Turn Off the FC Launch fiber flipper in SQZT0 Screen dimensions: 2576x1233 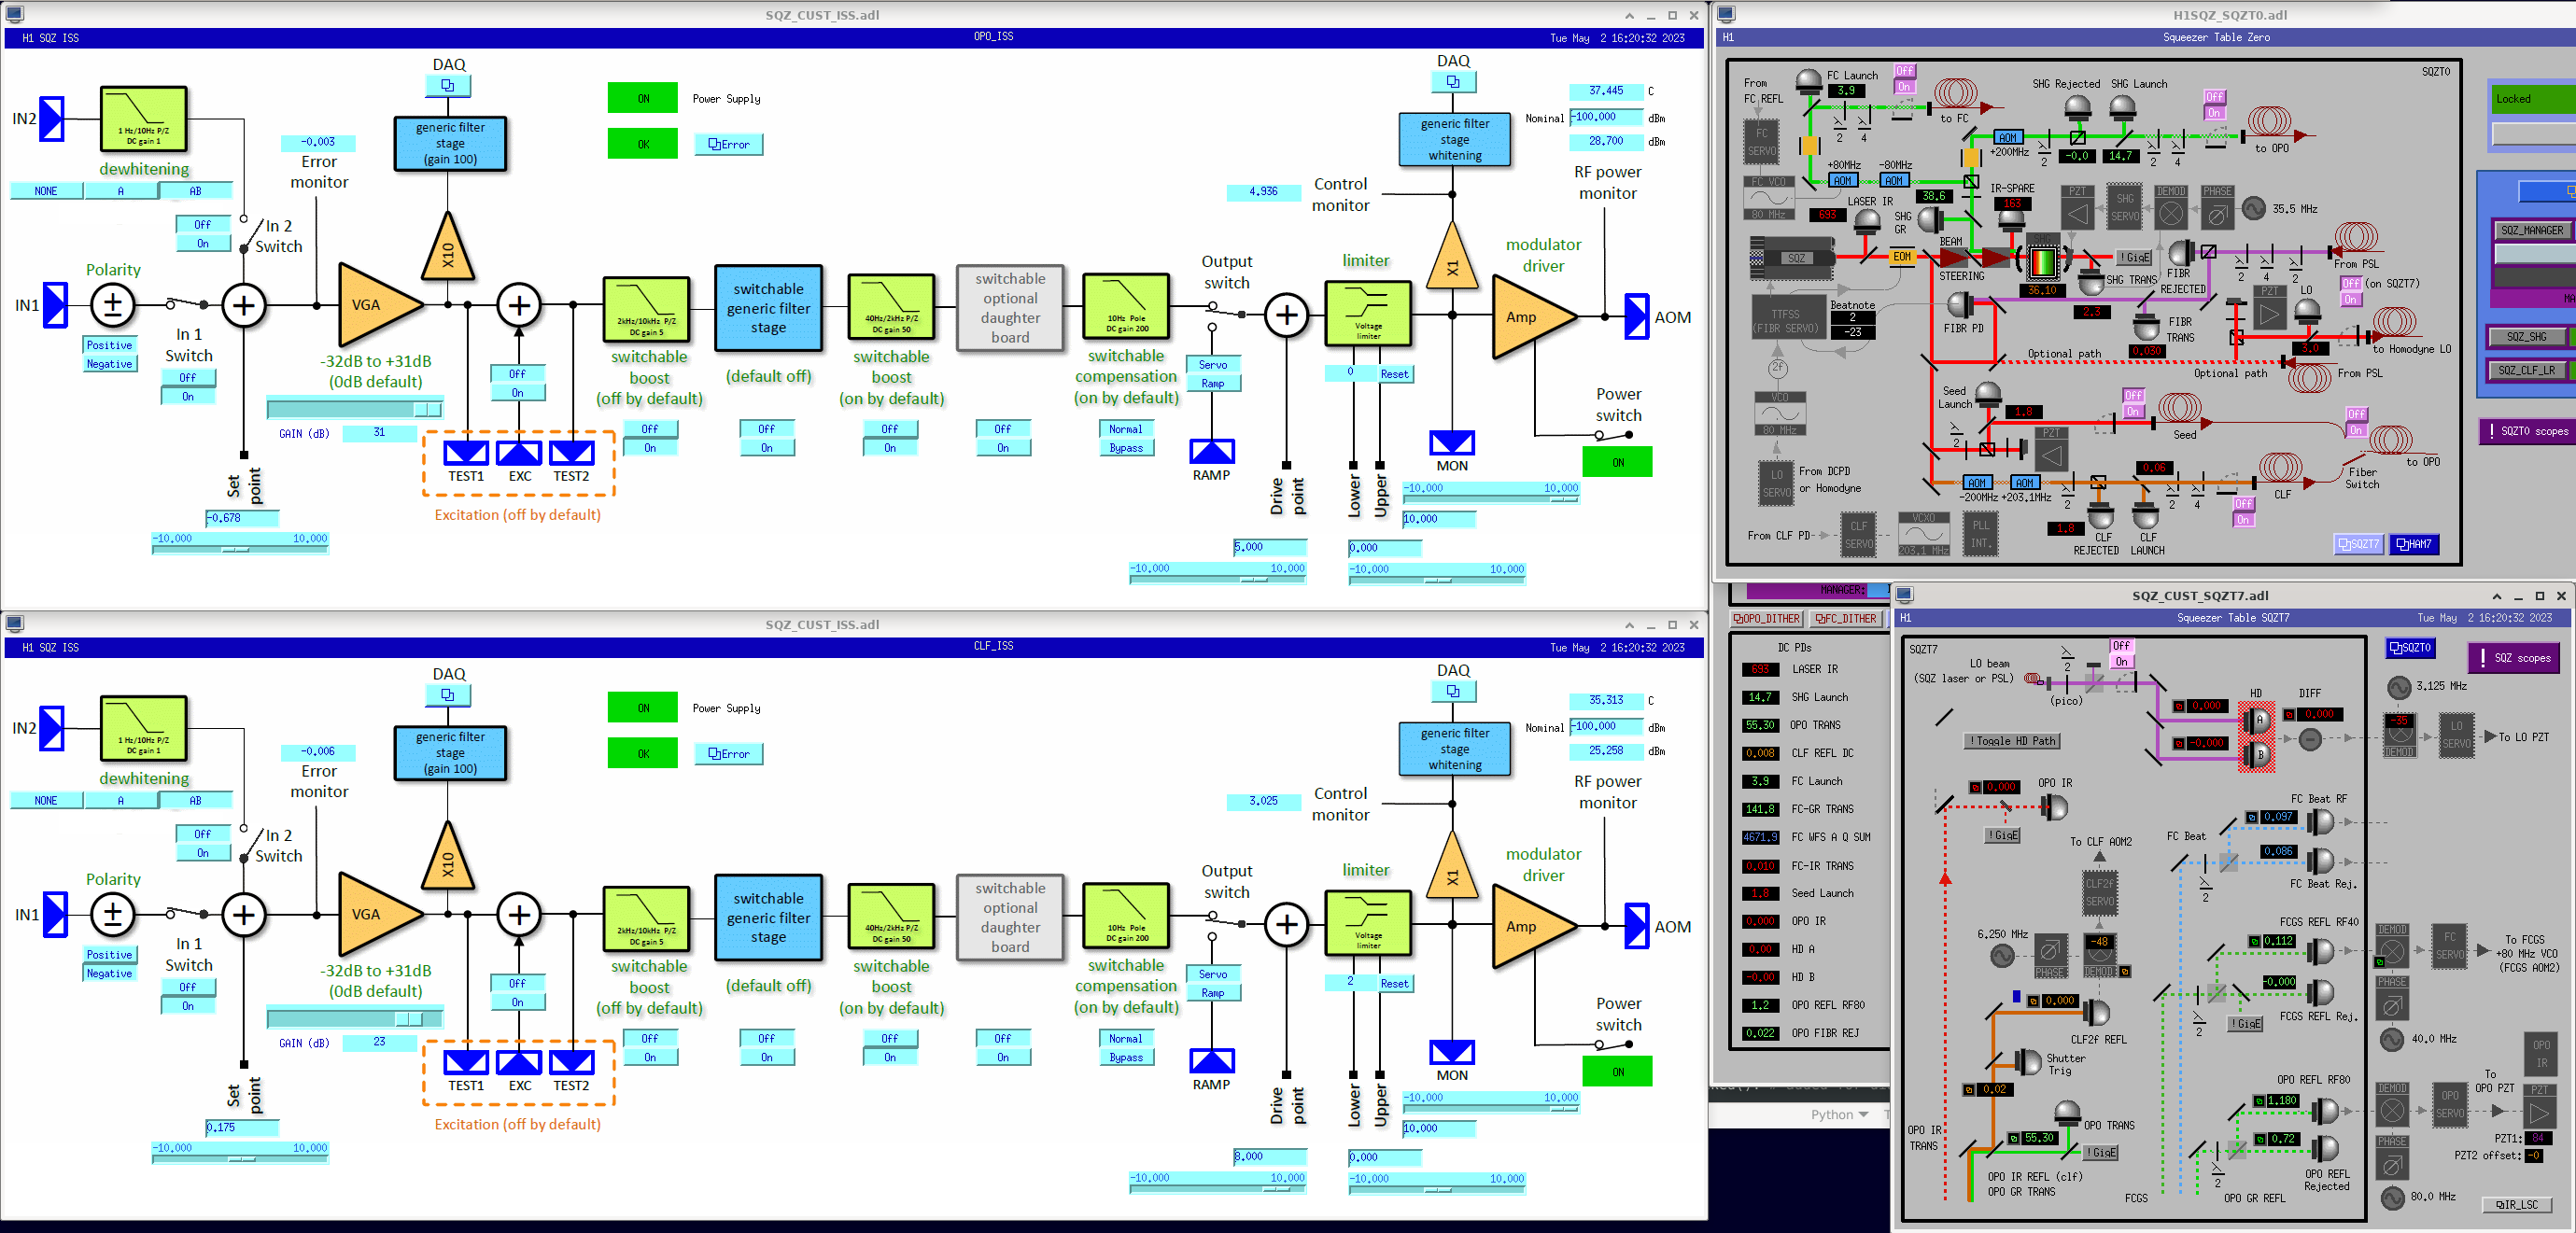(x=1905, y=71)
